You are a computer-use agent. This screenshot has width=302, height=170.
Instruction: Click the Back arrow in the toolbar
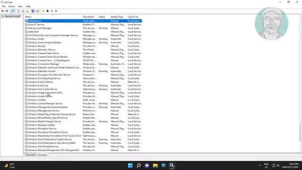[2, 11]
